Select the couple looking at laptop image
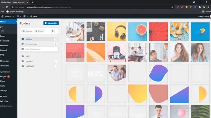211x118 pixels. [x=117, y=73]
